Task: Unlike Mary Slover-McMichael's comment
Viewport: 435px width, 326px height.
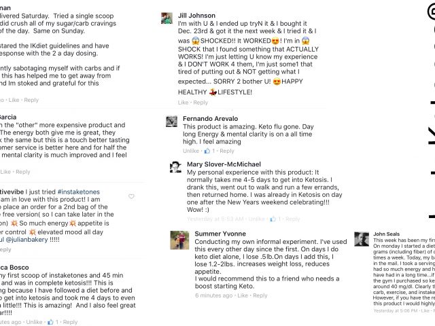Action: tap(256, 219)
